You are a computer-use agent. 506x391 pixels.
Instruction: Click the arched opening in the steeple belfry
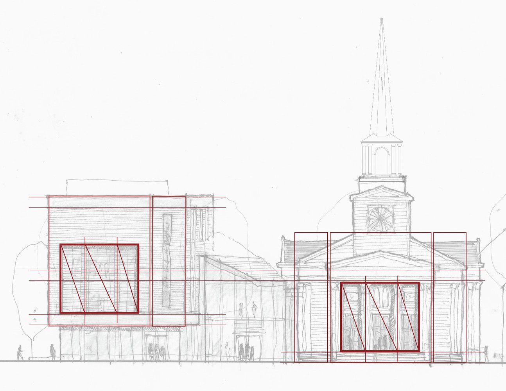[381, 160]
